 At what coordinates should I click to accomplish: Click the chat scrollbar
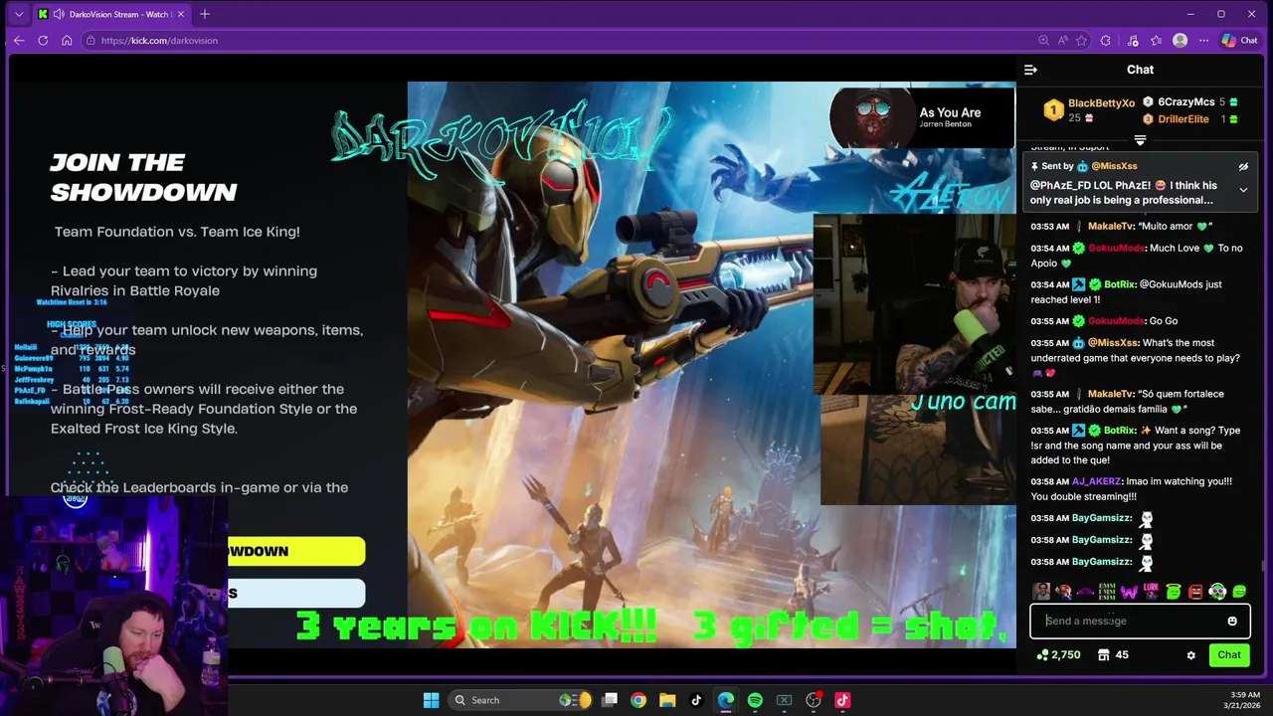[x=1262, y=566]
